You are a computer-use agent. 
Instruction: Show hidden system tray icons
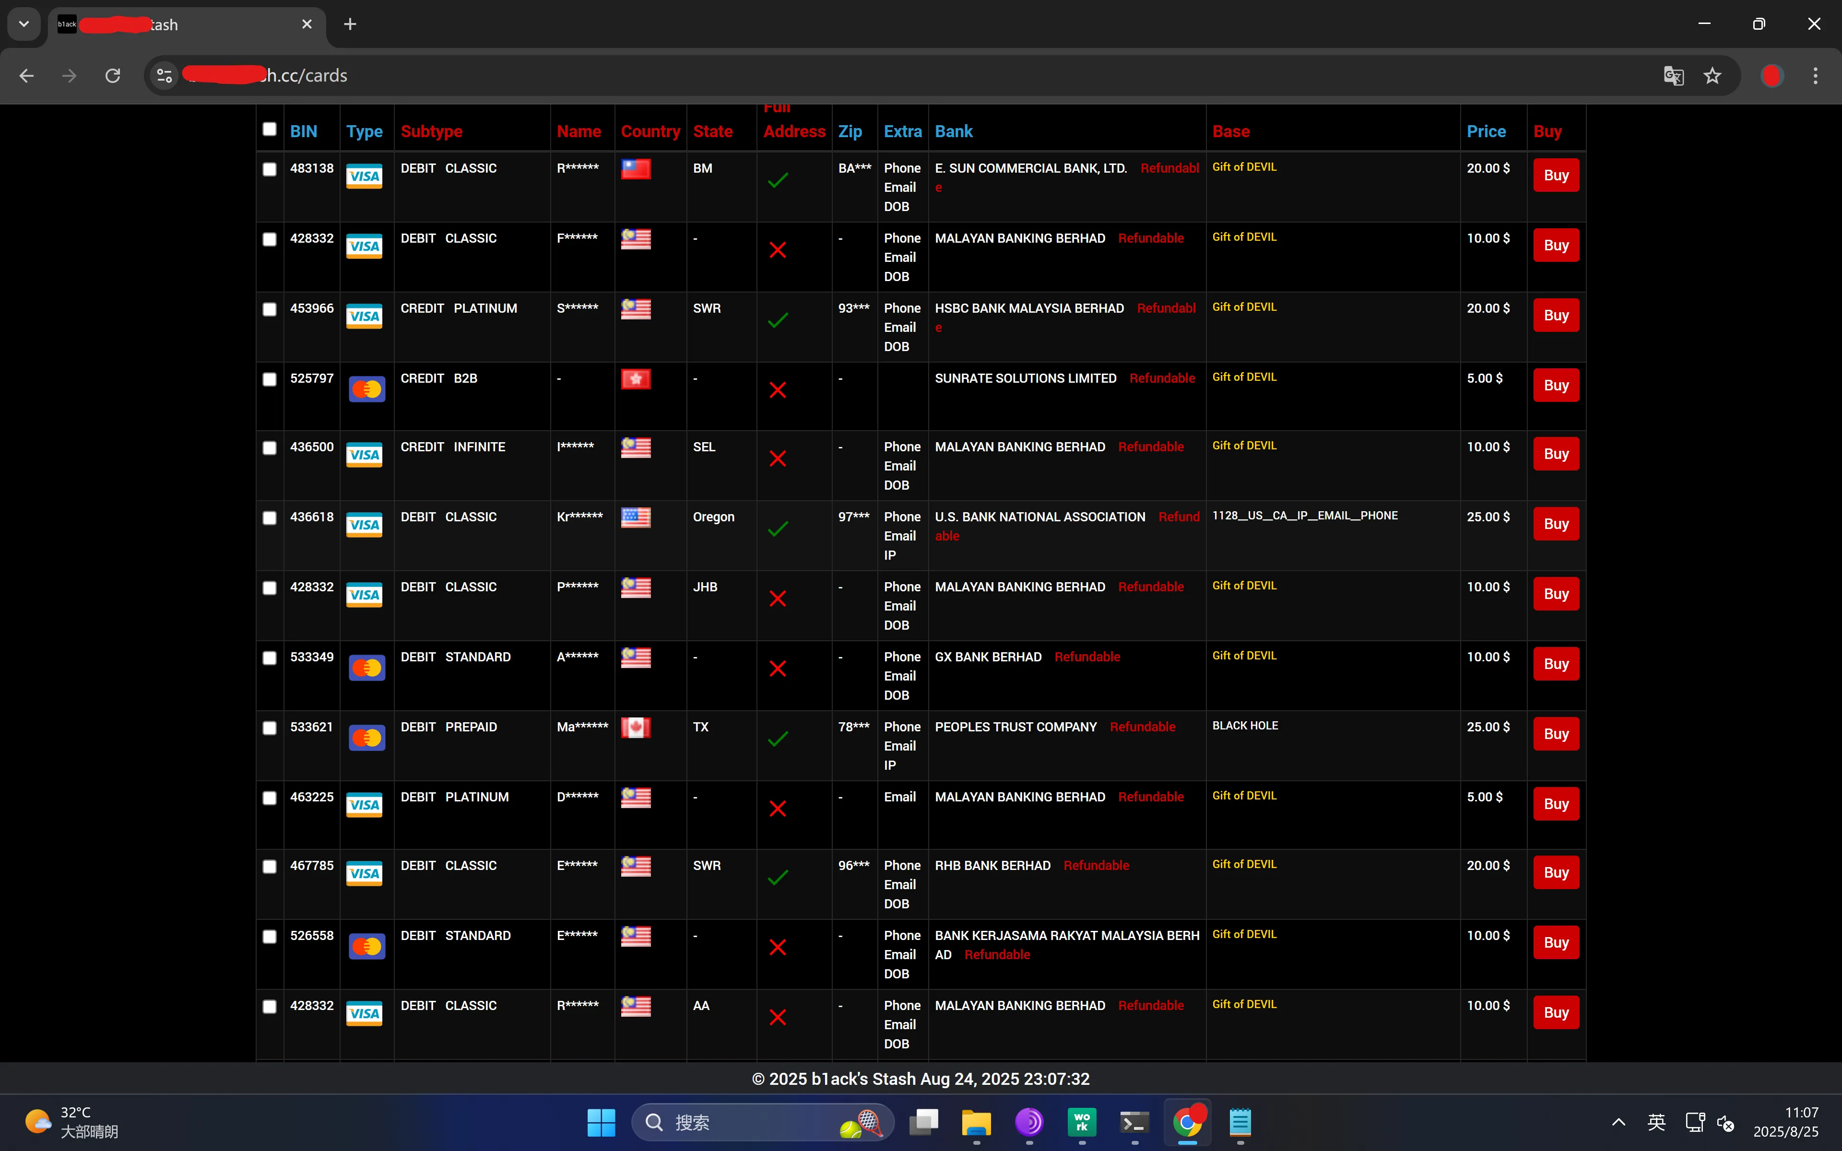tap(1619, 1122)
